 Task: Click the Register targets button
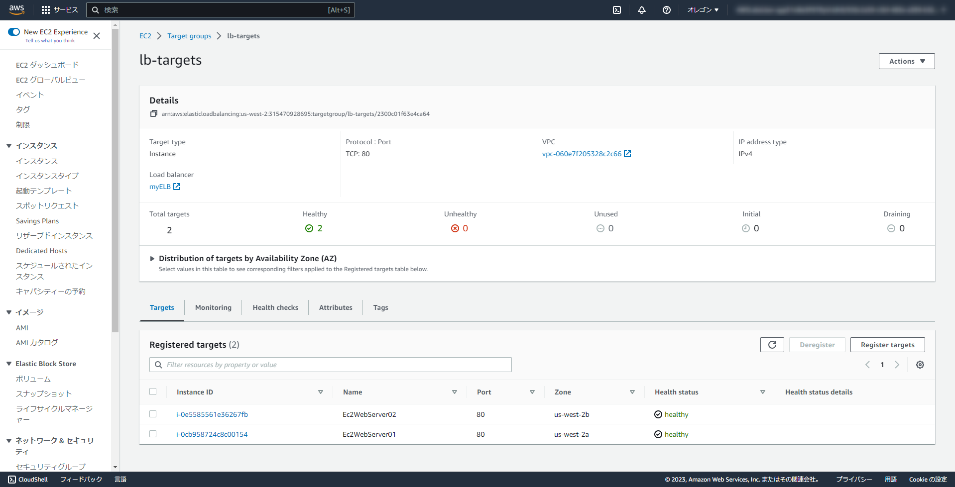coord(887,344)
